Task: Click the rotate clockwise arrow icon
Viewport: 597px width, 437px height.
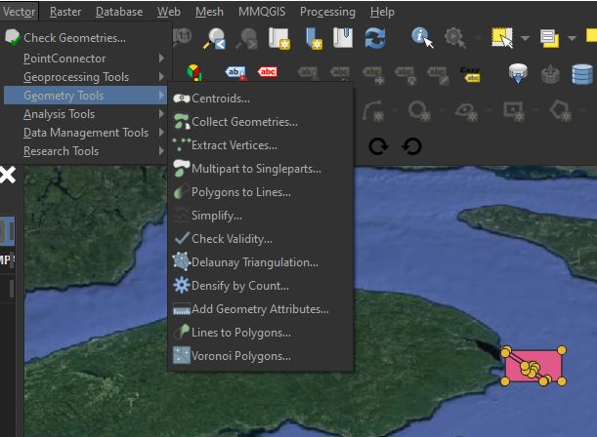Action: [378, 146]
